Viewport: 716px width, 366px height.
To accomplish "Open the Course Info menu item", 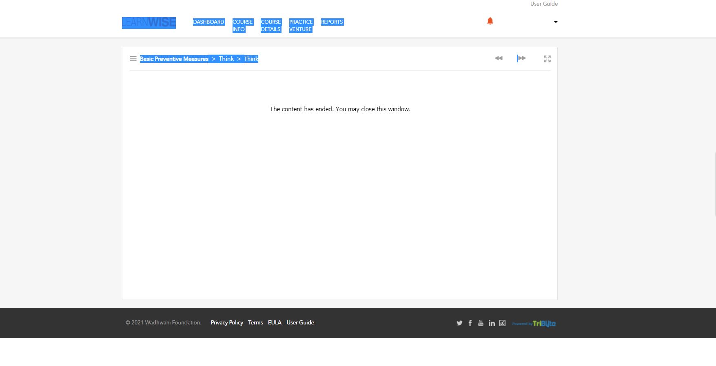I will 242,25.
